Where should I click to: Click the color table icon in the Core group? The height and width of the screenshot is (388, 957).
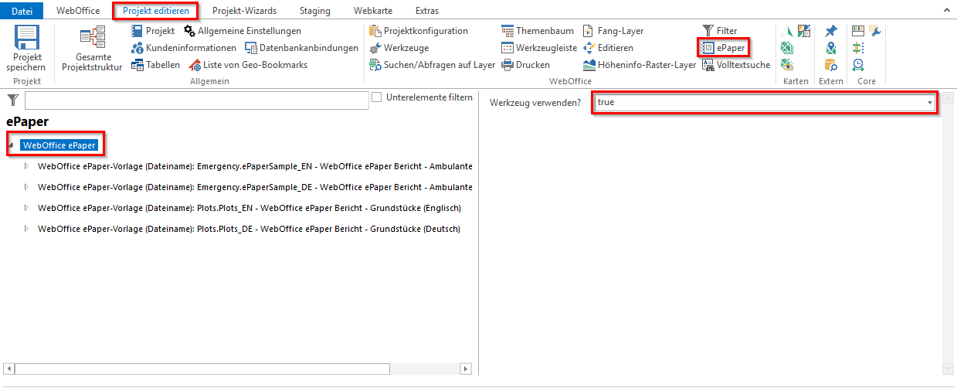tap(858, 31)
